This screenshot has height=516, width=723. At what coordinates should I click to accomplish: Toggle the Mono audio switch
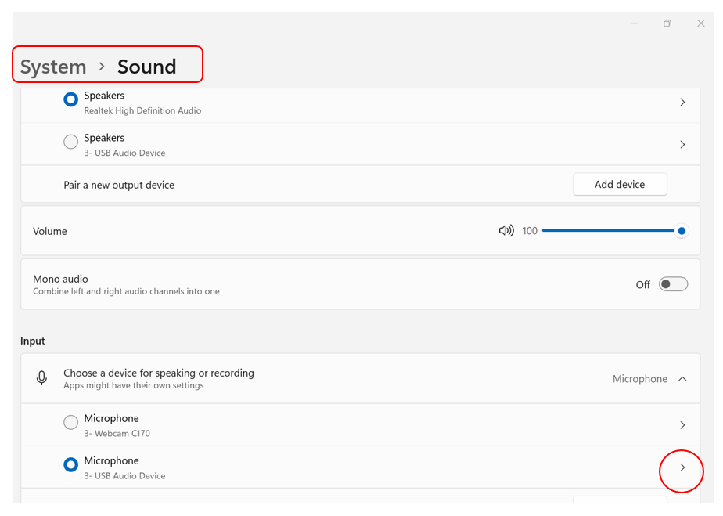point(673,284)
